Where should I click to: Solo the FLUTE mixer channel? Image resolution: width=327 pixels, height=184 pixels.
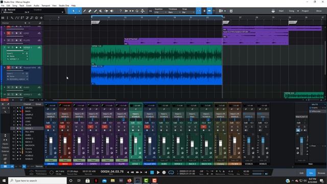[x=125, y=127]
